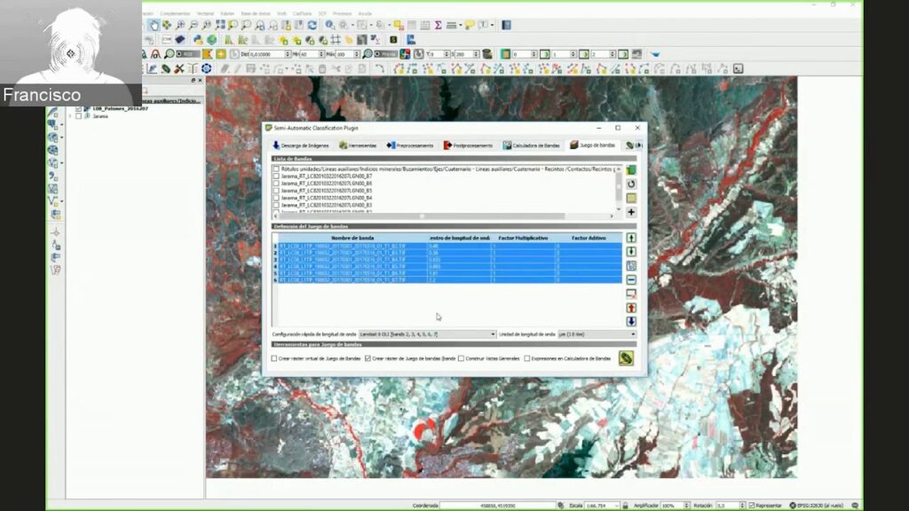This screenshot has height=511, width=909.
Task: Click the Nombre de banda column header
Action: point(352,238)
